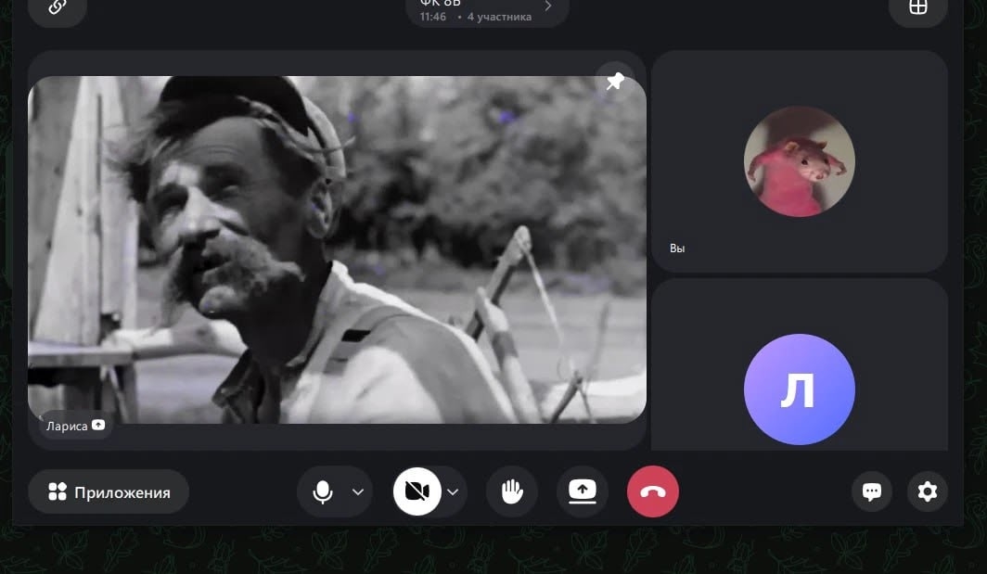Expand microphone options arrow

click(358, 491)
